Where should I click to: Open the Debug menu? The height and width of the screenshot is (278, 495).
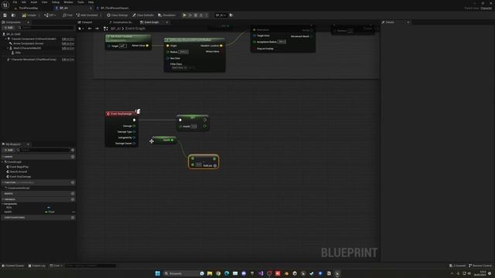point(56,2)
